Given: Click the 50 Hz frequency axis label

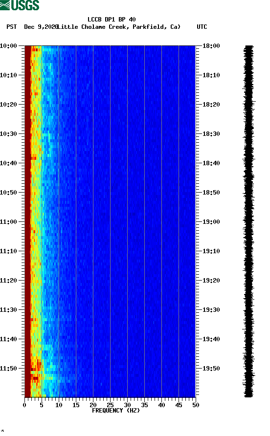Looking at the screenshot, I should point(196,405).
